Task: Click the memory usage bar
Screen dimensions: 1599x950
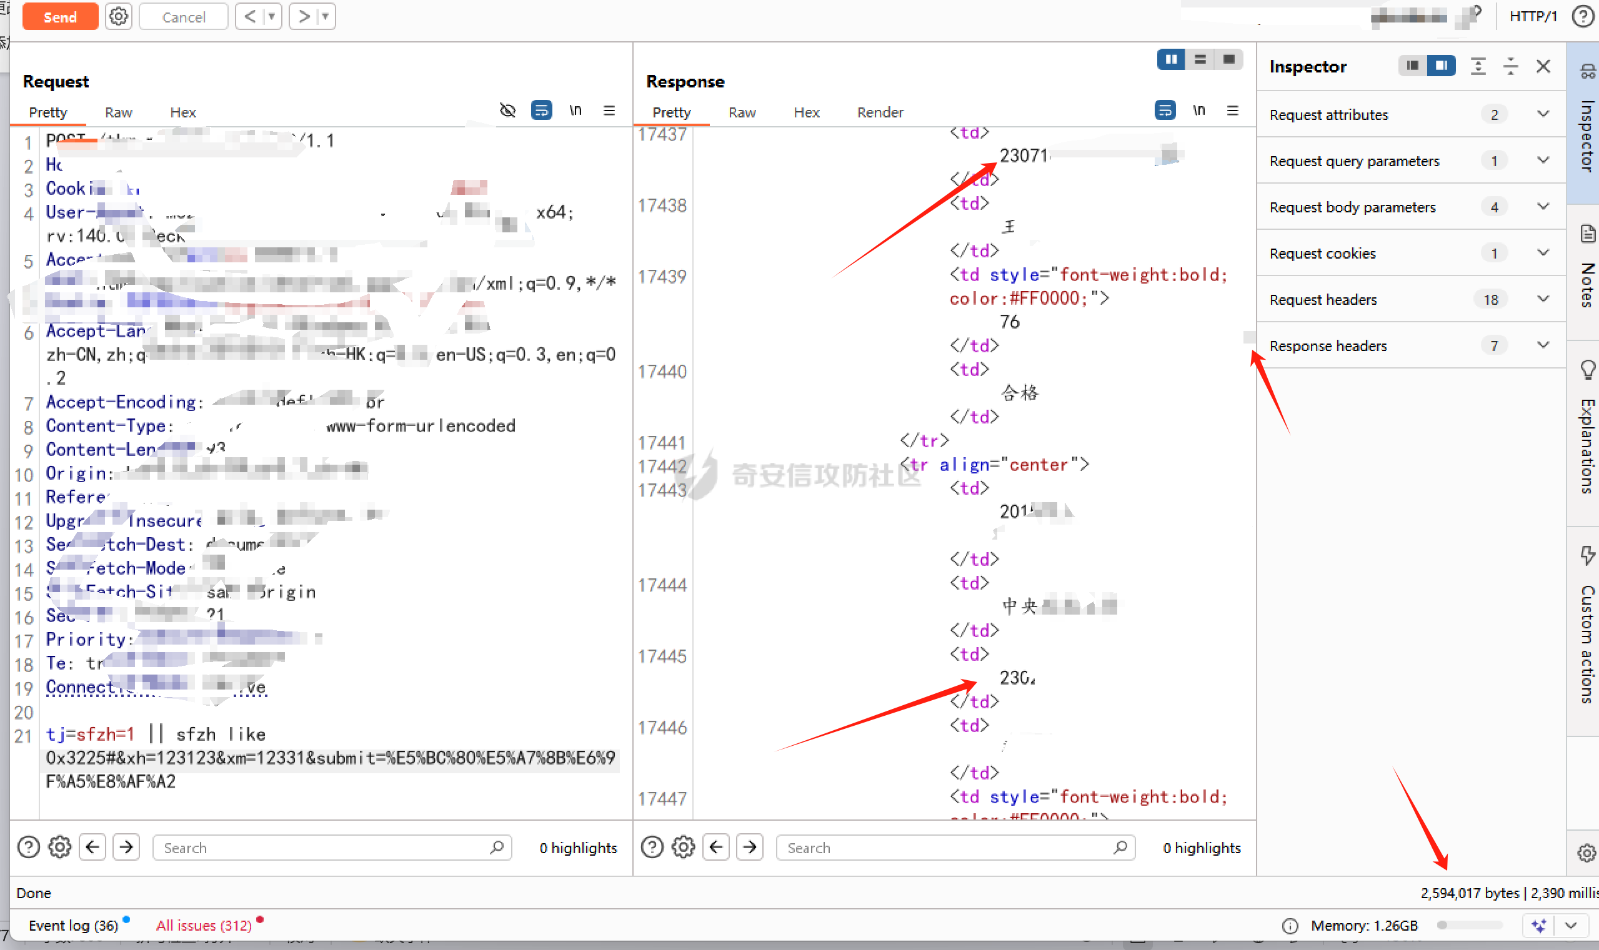Action: 1470,925
